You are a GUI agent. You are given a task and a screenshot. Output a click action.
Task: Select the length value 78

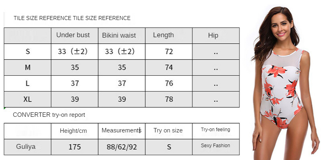click(169, 99)
